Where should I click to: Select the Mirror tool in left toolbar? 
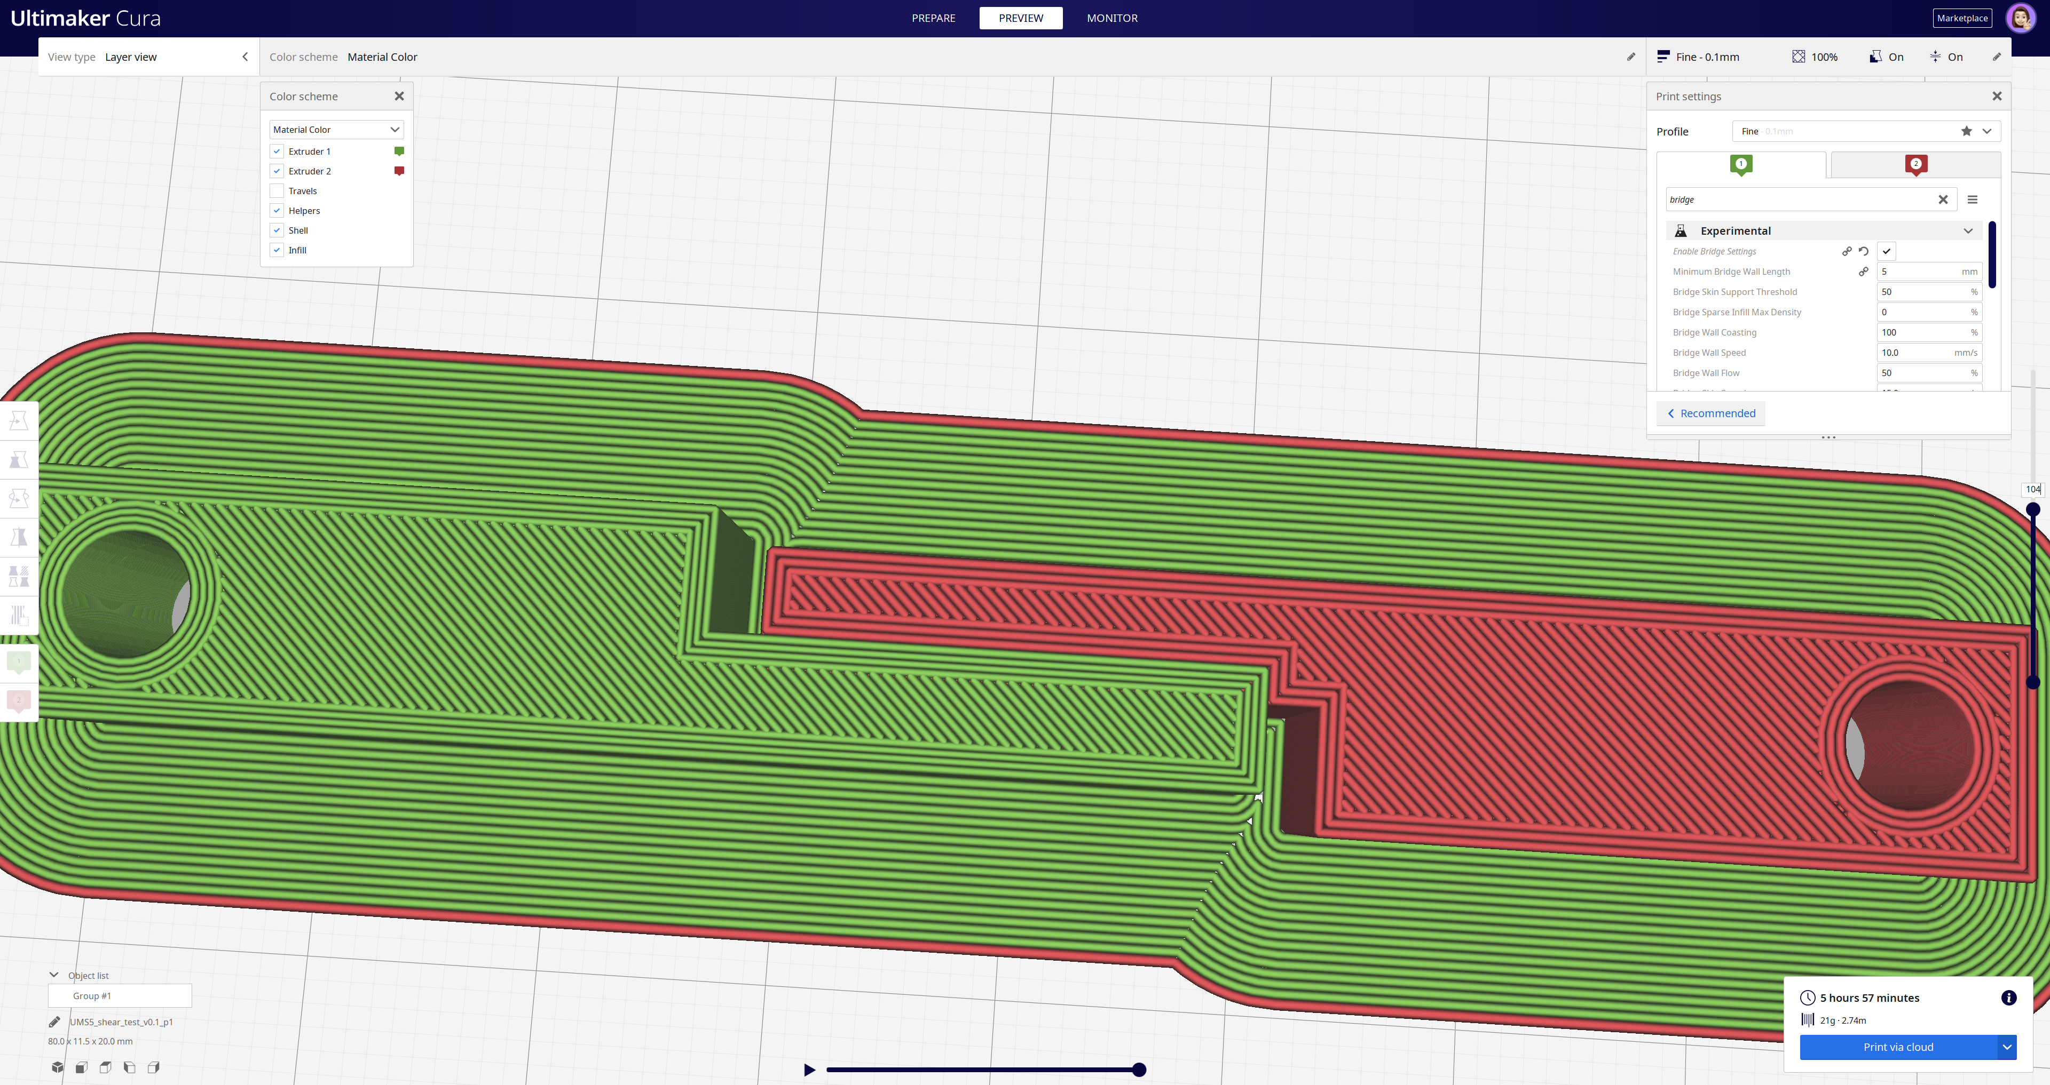click(x=18, y=538)
